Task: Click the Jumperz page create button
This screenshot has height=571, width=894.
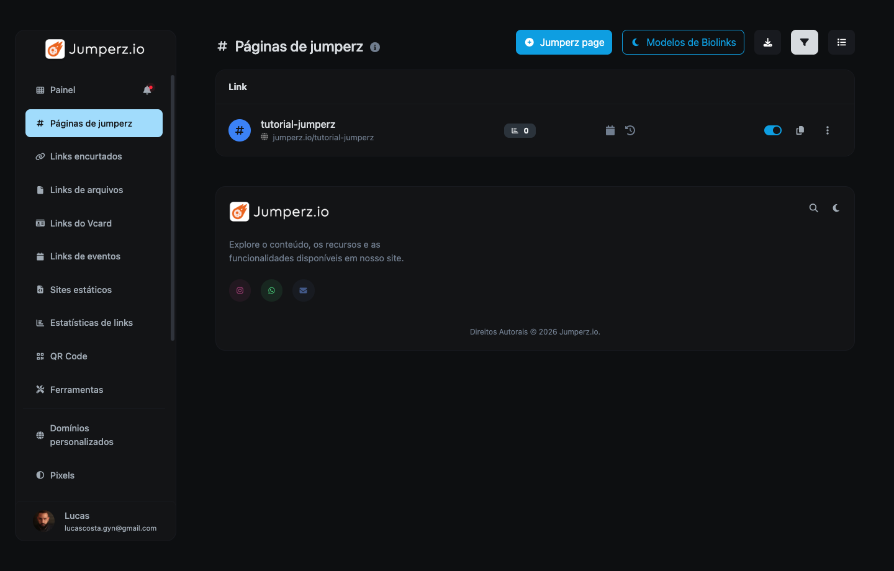Action: (564, 42)
